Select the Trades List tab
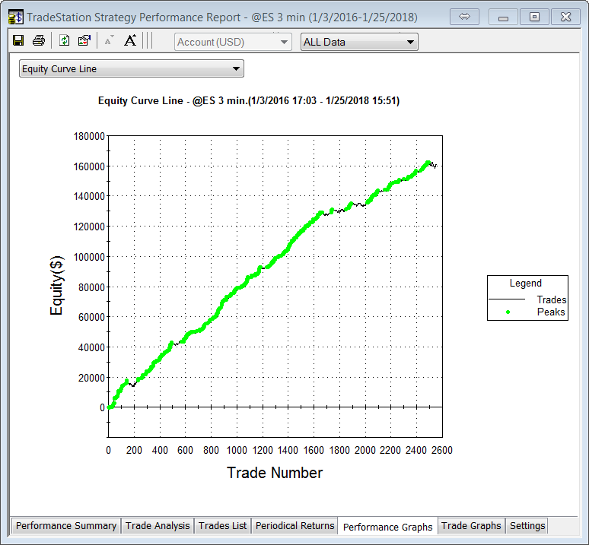Viewport: 589px width, 545px height. (222, 526)
